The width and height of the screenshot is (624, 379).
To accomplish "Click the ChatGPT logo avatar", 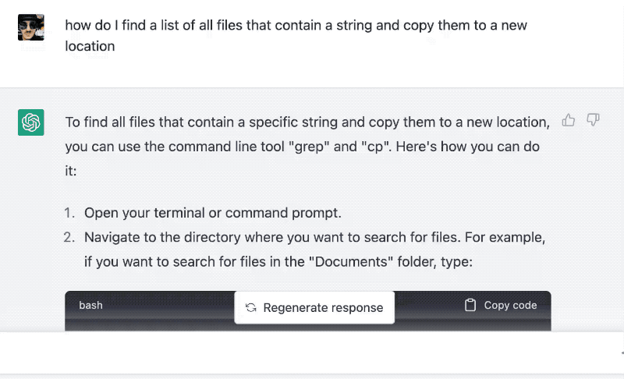I will (31, 122).
